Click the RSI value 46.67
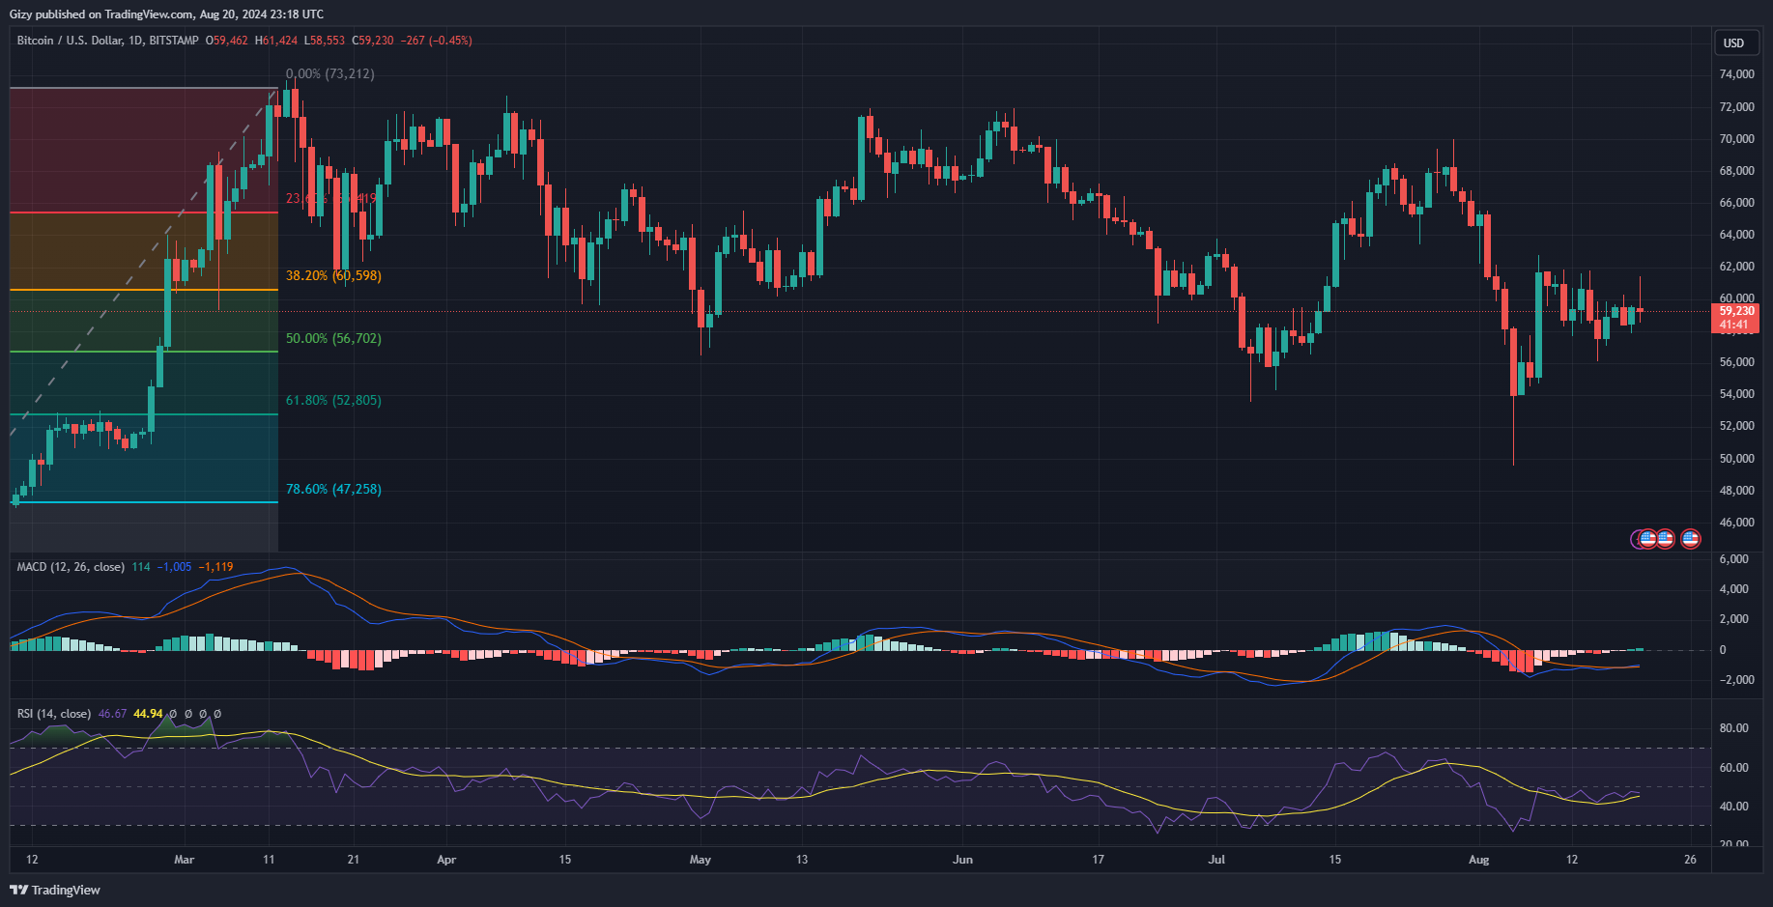1773x907 pixels. 112,714
